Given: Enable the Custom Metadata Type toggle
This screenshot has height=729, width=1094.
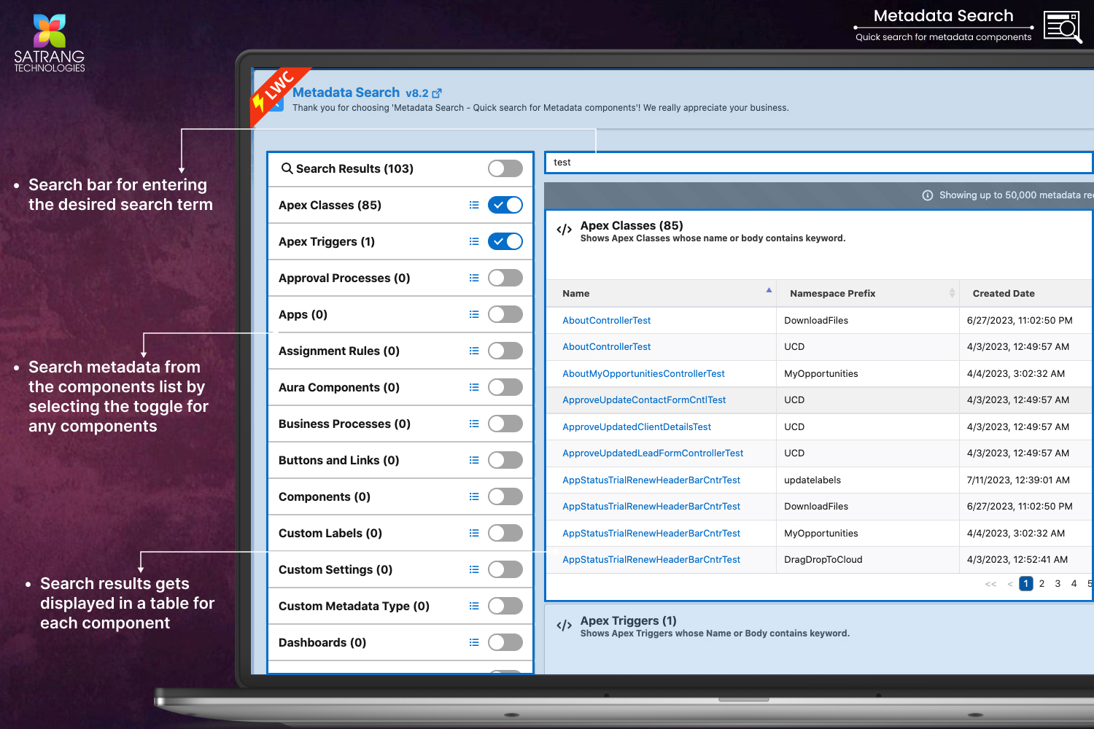Looking at the screenshot, I should coord(505,606).
